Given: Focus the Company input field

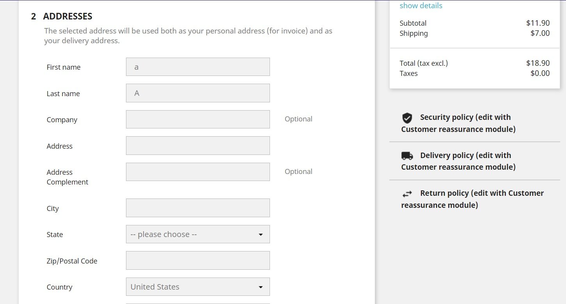Looking at the screenshot, I should click(x=198, y=119).
